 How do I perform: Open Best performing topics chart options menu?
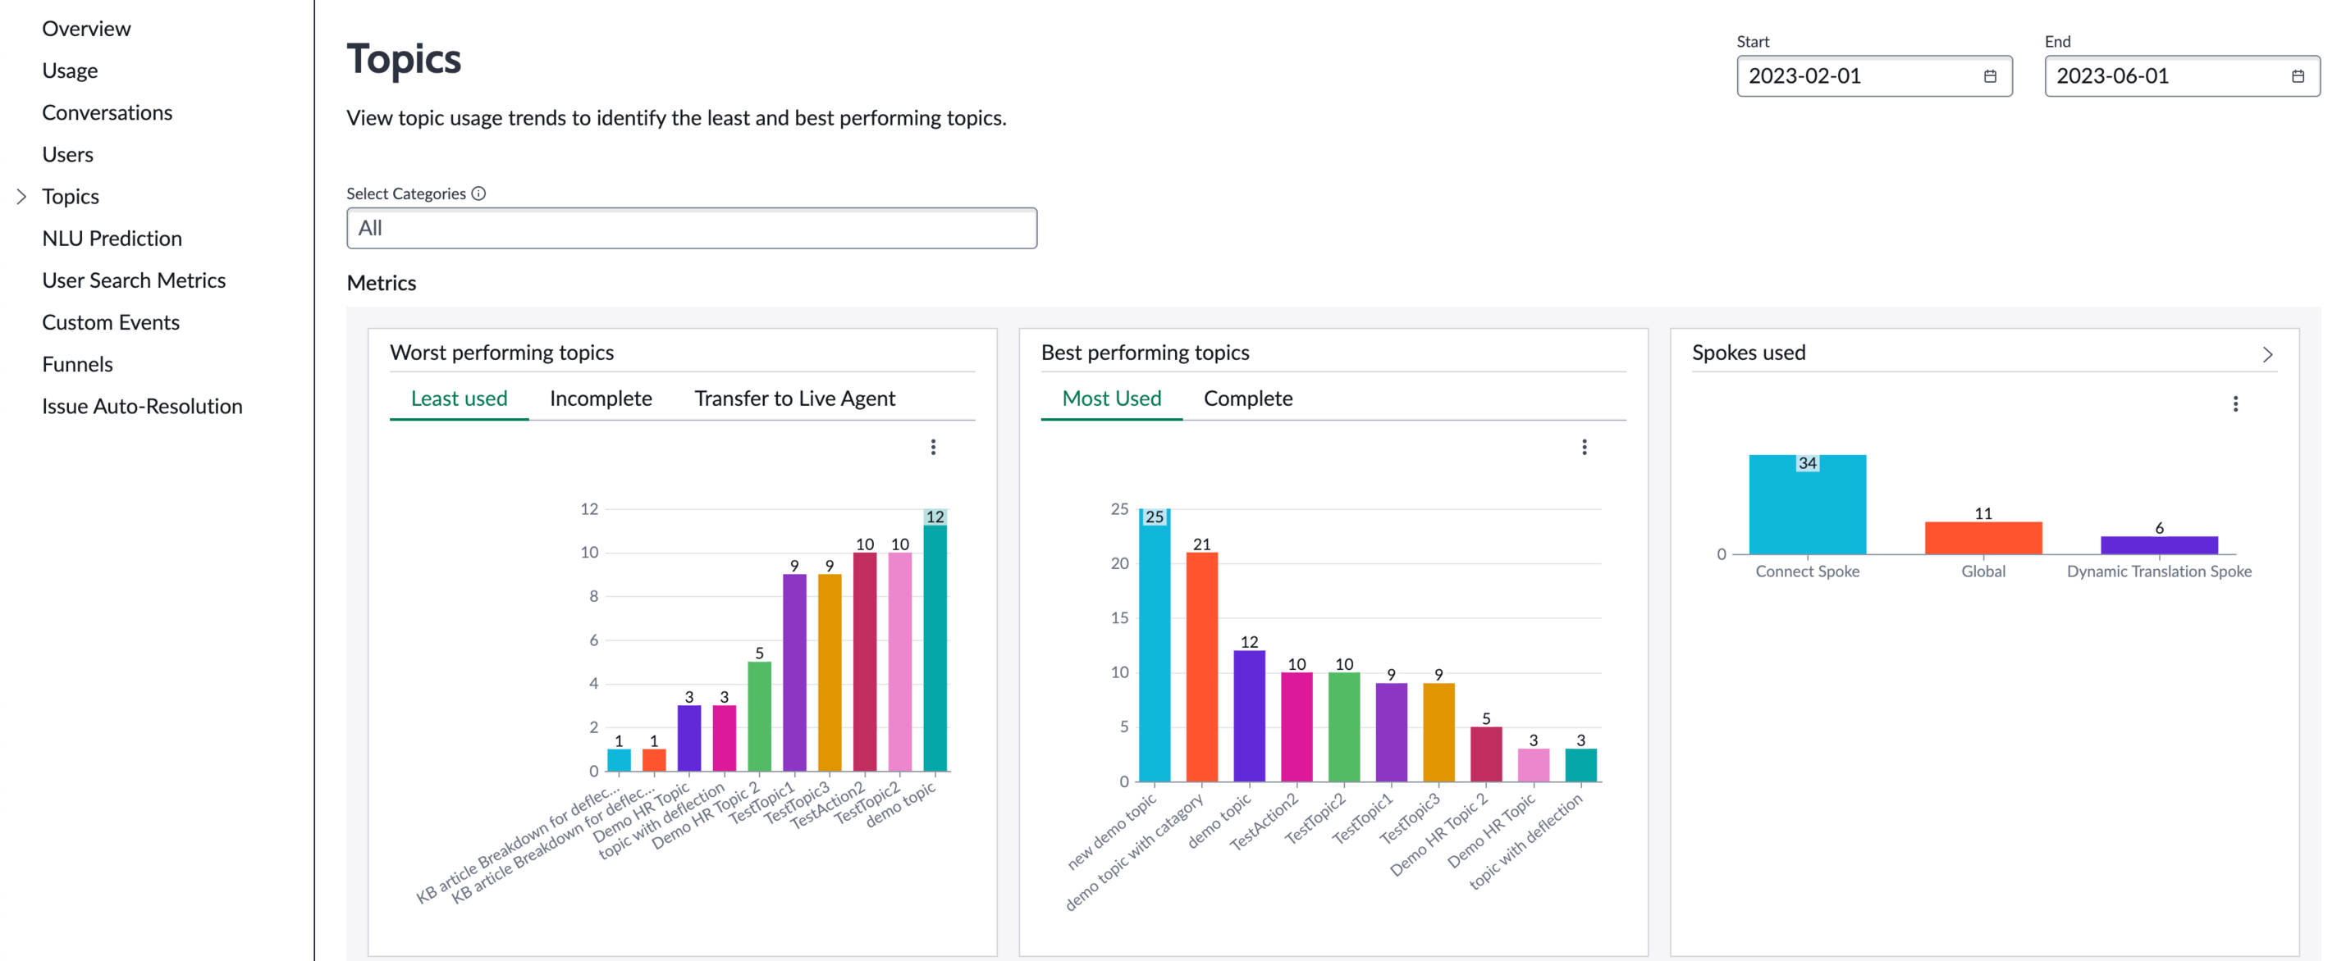(1584, 447)
